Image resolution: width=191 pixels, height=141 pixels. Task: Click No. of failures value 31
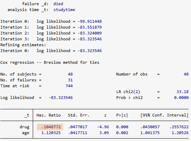click(x=70, y=80)
